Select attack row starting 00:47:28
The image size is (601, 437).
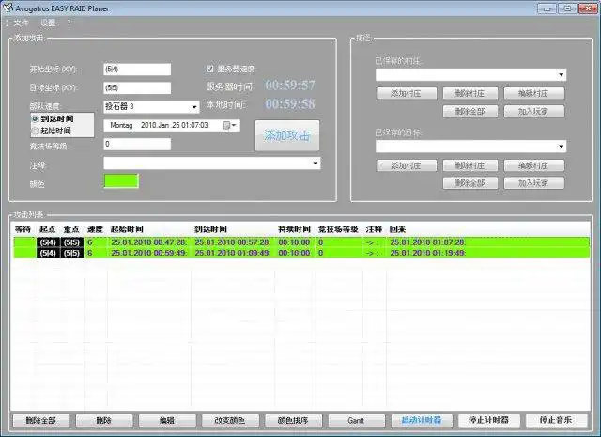[301, 242]
